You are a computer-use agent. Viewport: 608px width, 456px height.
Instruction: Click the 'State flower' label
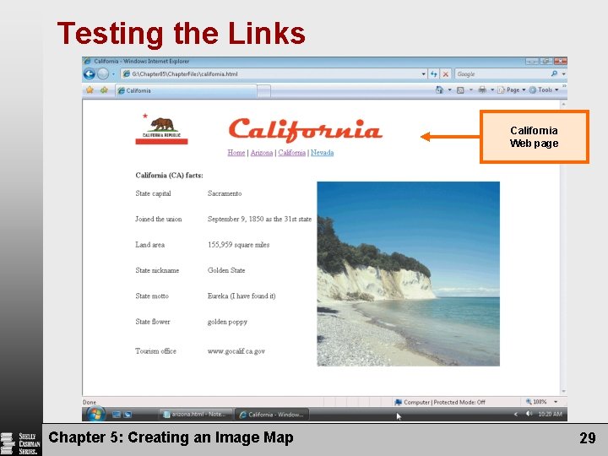click(153, 322)
